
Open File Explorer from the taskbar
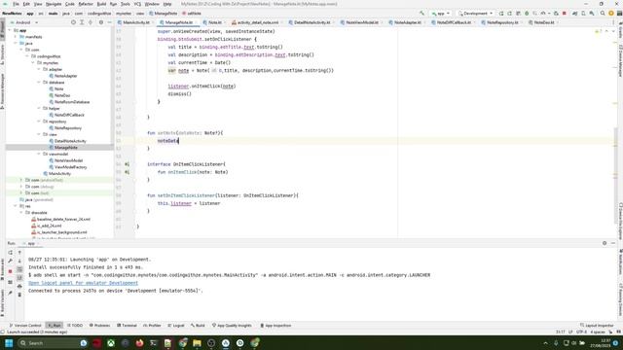click(x=197, y=343)
